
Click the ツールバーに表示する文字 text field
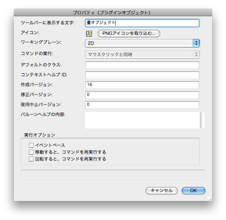coord(142,23)
